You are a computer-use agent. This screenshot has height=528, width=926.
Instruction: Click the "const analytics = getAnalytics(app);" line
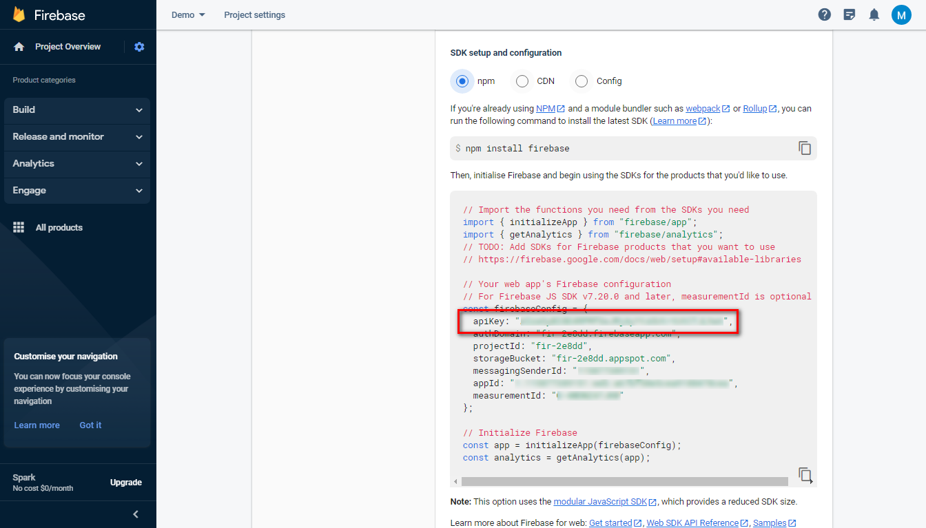coord(557,458)
